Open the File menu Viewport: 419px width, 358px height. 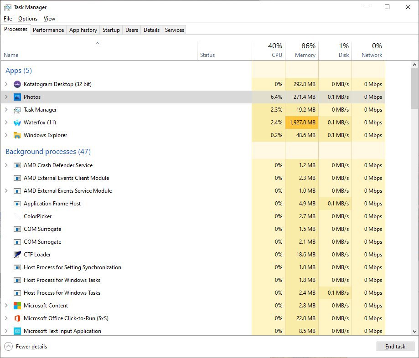(x=8, y=19)
